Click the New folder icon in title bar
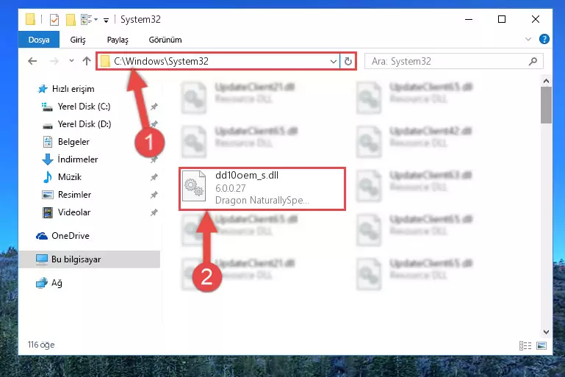This screenshot has height=377, width=565. (71, 19)
